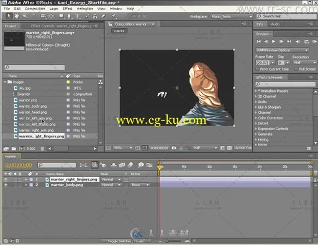
Task: Open the Resolution Half dropdown in Preview
Action: pyautogui.click(x=304, y=63)
